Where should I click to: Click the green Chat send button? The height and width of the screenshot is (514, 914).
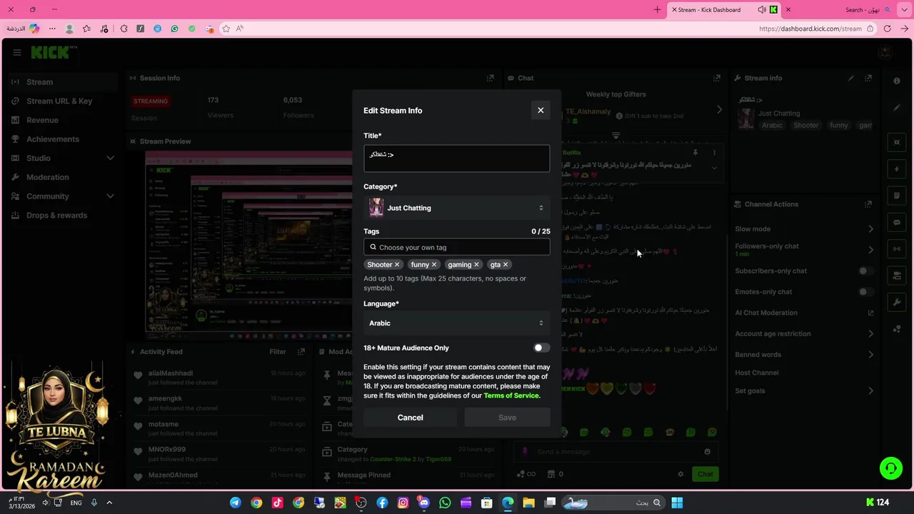[705, 474]
